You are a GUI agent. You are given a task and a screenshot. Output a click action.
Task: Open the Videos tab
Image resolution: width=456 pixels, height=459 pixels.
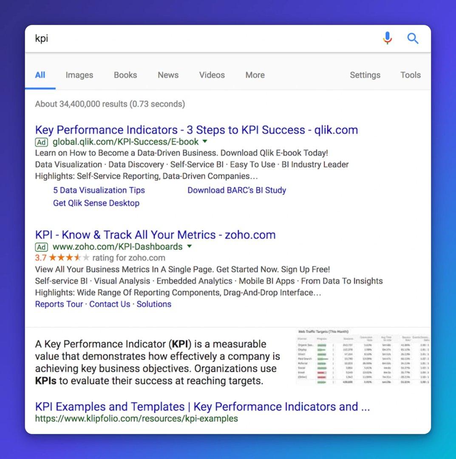point(212,75)
